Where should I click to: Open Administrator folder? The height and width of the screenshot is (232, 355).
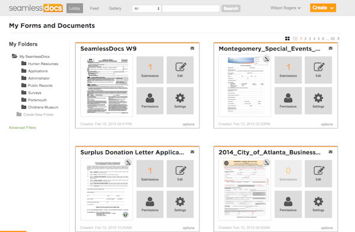click(x=35, y=78)
